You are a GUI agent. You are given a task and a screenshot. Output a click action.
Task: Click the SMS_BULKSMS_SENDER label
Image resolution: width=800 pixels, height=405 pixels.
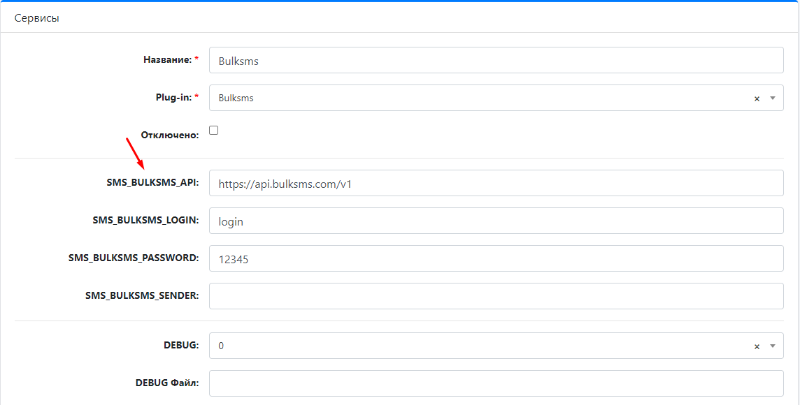tap(142, 295)
